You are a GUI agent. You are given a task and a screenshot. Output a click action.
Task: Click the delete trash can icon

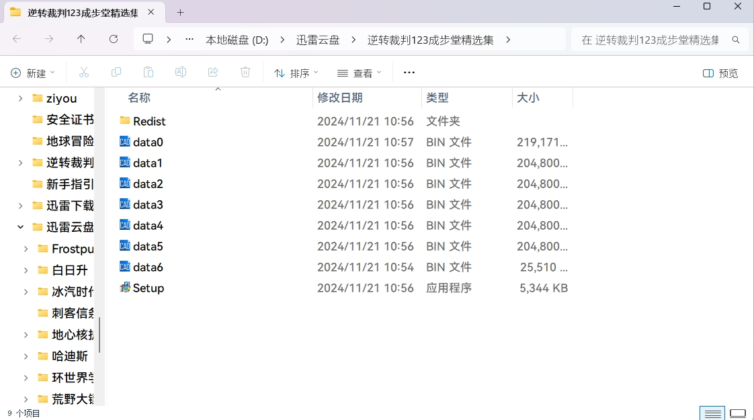coord(245,73)
